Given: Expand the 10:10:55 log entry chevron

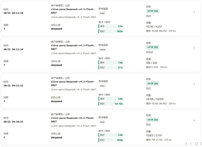Looking at the screenshot, I should click(x=194, y=121).
